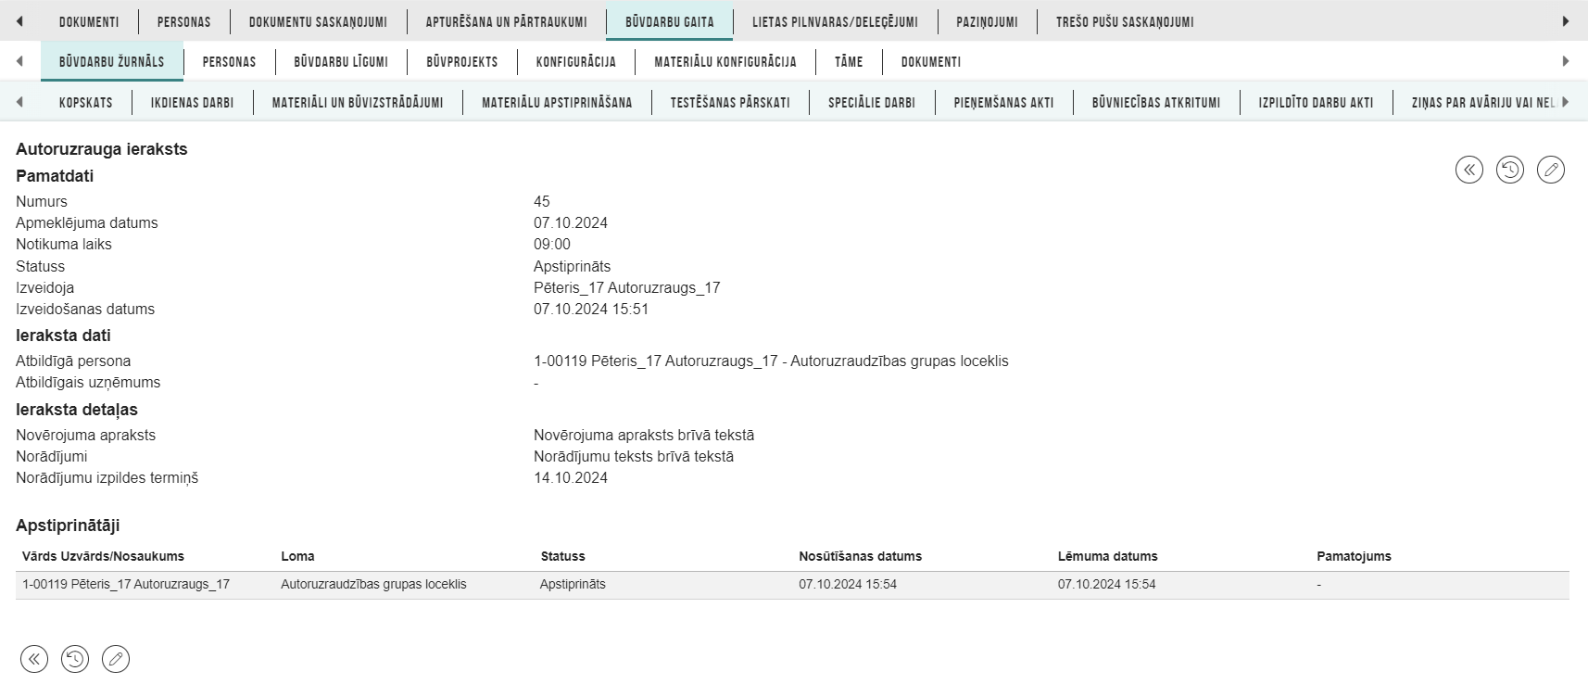
Task: Switch to Ikdienas darbi tab
Action: coord(192,102)
